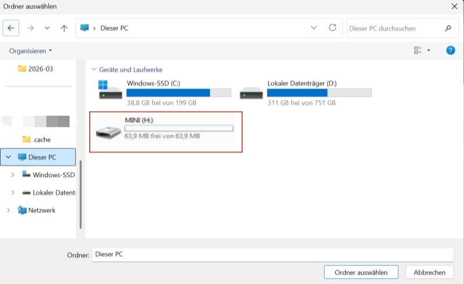Click the search magnifier icon

pos(448,28)
